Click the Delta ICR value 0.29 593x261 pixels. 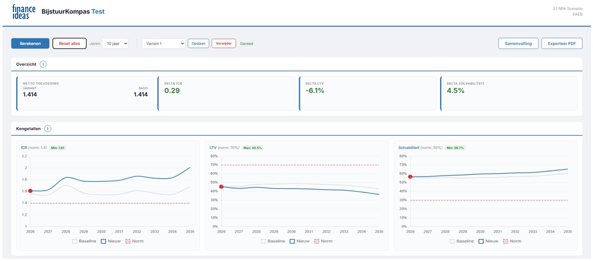(172, 90)
